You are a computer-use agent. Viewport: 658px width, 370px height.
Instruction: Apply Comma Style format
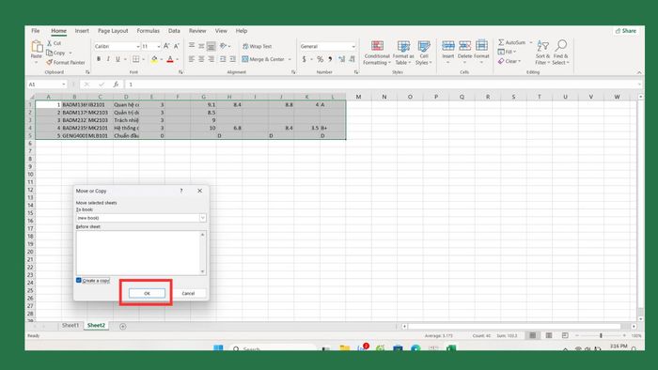pos(330,59)
